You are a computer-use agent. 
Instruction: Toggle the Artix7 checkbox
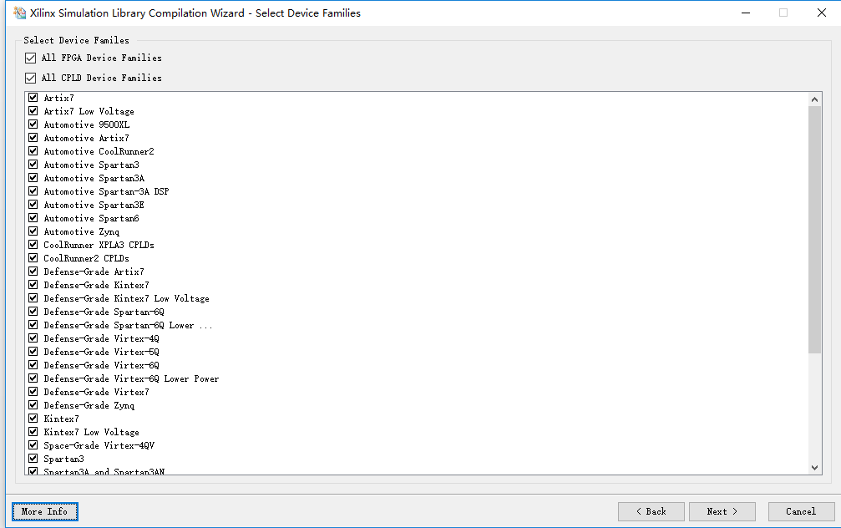click(33, 98)
